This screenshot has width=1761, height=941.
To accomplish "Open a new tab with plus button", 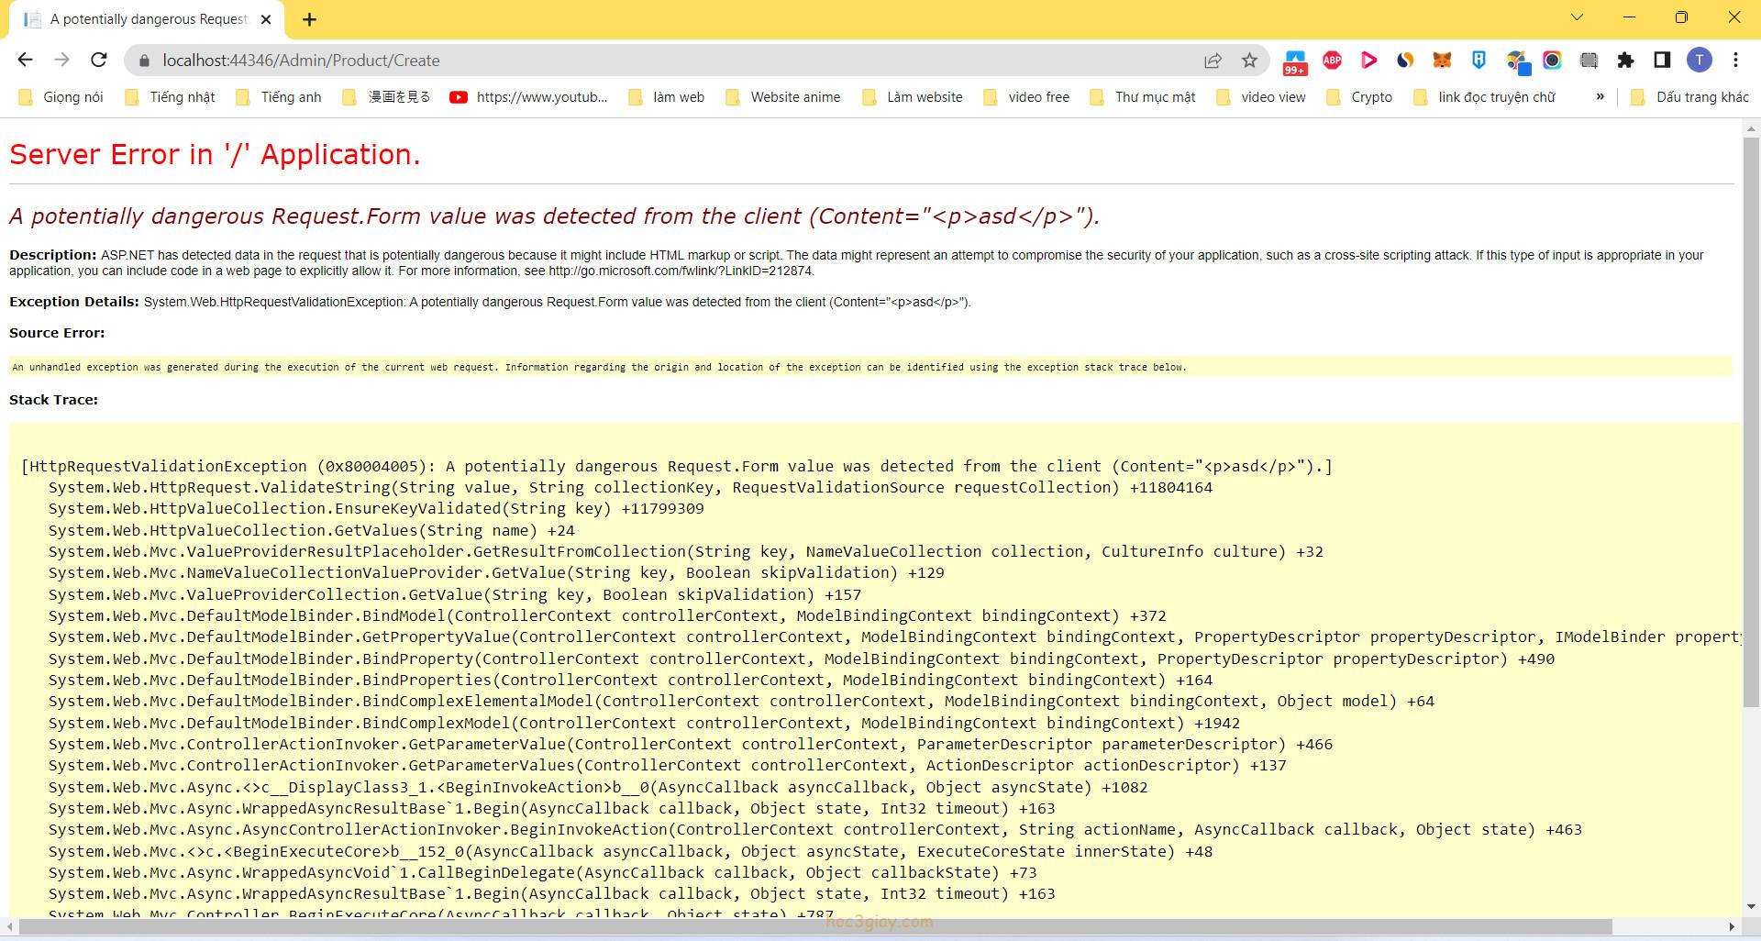I will [x=309, y=19].
